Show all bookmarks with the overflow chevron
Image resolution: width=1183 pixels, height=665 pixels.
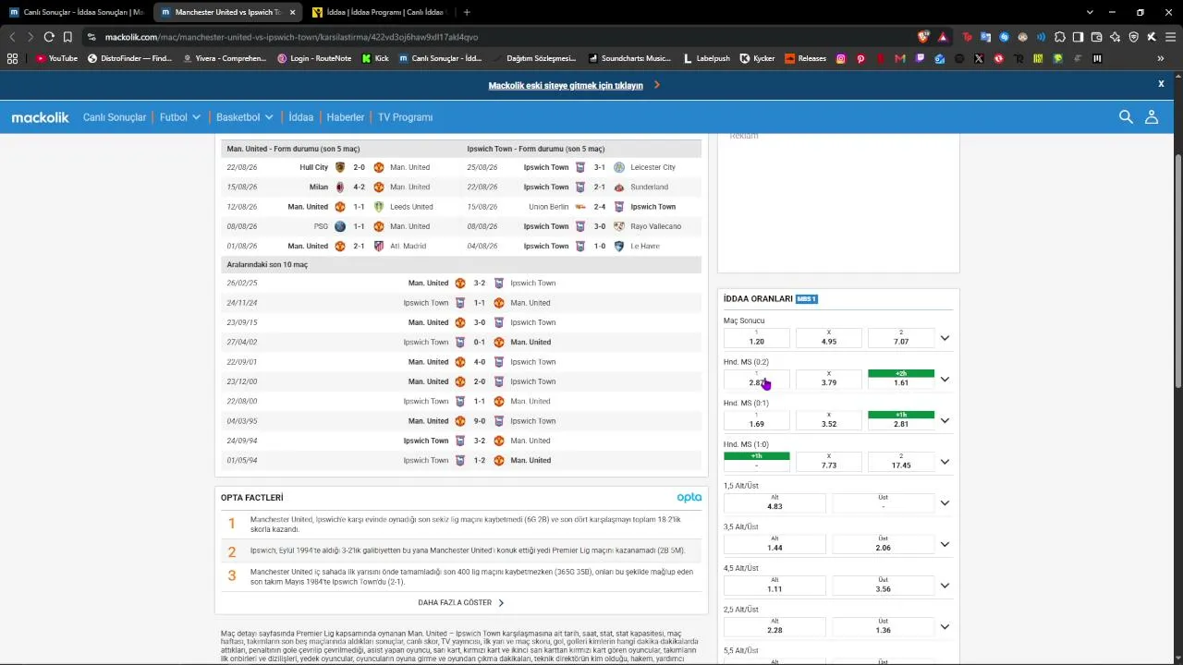[1161, 58]
